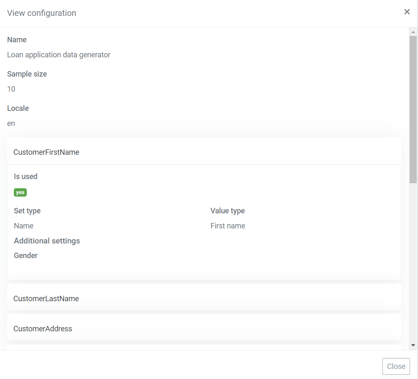Collapse the CustomerFirstName section

204,152
